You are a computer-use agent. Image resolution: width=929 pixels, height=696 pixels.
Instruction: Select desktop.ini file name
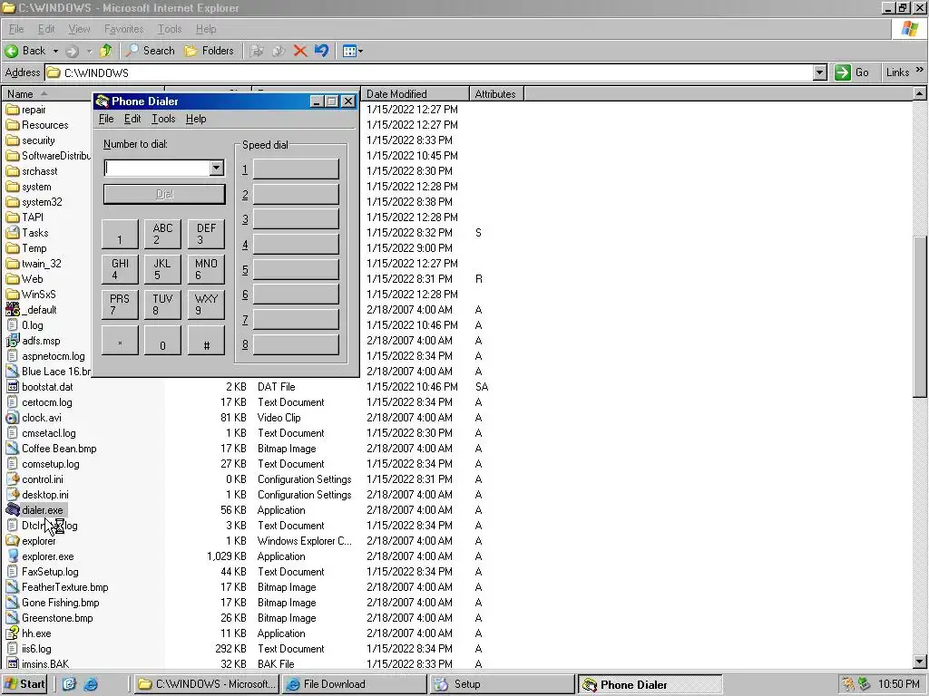[45, 494]
